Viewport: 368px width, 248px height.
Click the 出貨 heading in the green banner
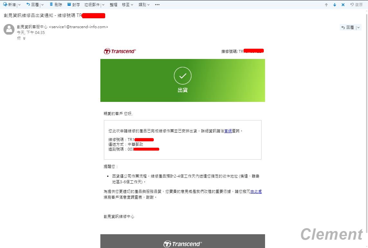click(183, 90)
